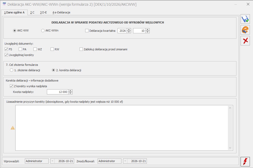Click the red lightning bolt icon
Image resolution: width=253 pixels, height=168 pixels.
click(245, 161)
